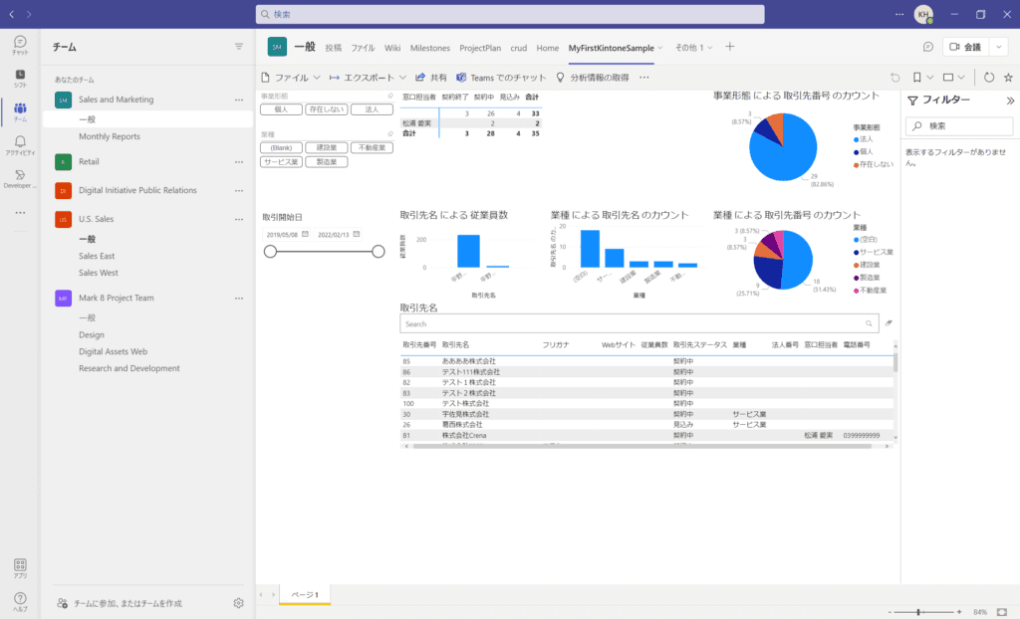The height and width of the screenshot is (619, 1020).
Task: Open end date calendar picker for 2022/02/13
Action: tap(357, 234)
